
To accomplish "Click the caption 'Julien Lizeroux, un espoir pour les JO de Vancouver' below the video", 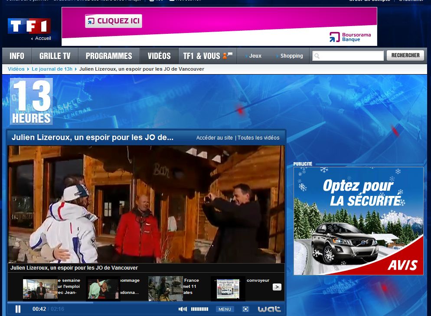I will click(x=74, y=267).
